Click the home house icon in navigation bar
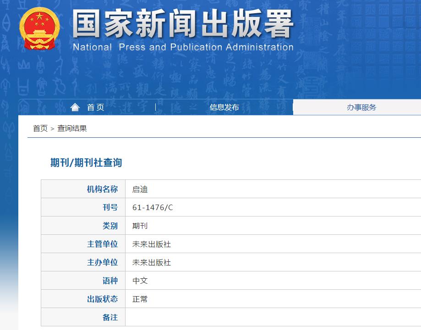This screenshot has height=330, width=421. (x=75, y=107)
